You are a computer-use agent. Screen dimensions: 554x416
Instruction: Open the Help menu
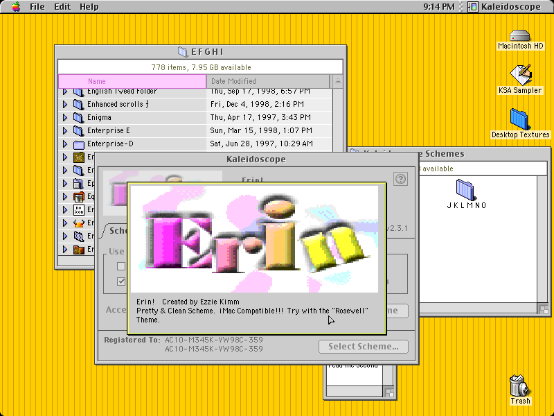pyautogui.click(x=89, y=7)
